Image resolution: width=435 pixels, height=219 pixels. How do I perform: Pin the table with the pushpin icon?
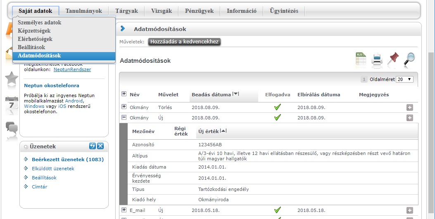(x=393, y=60)
